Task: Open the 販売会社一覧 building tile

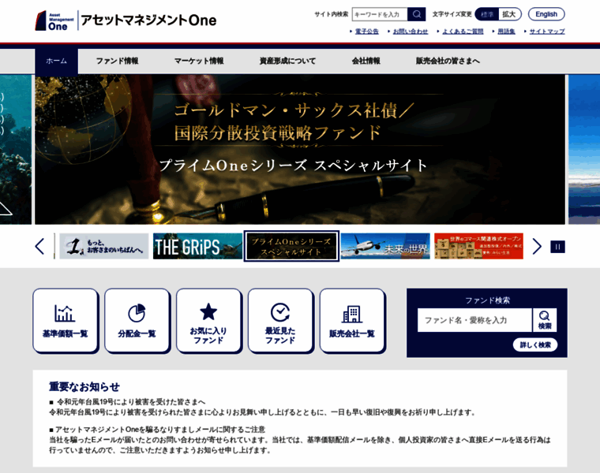Action: click(x=352, y=321)
